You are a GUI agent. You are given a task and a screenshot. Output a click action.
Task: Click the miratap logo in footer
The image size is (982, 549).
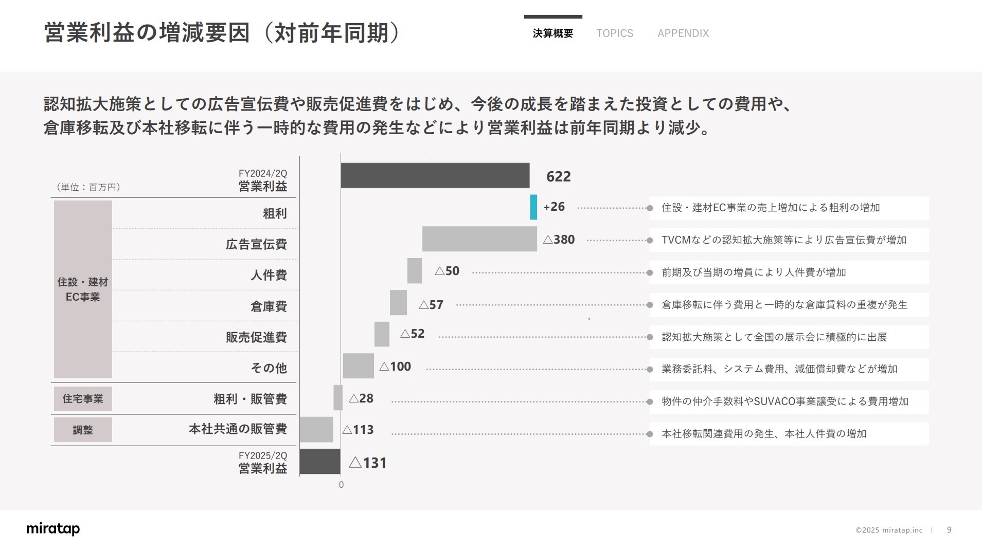[53, 529]
